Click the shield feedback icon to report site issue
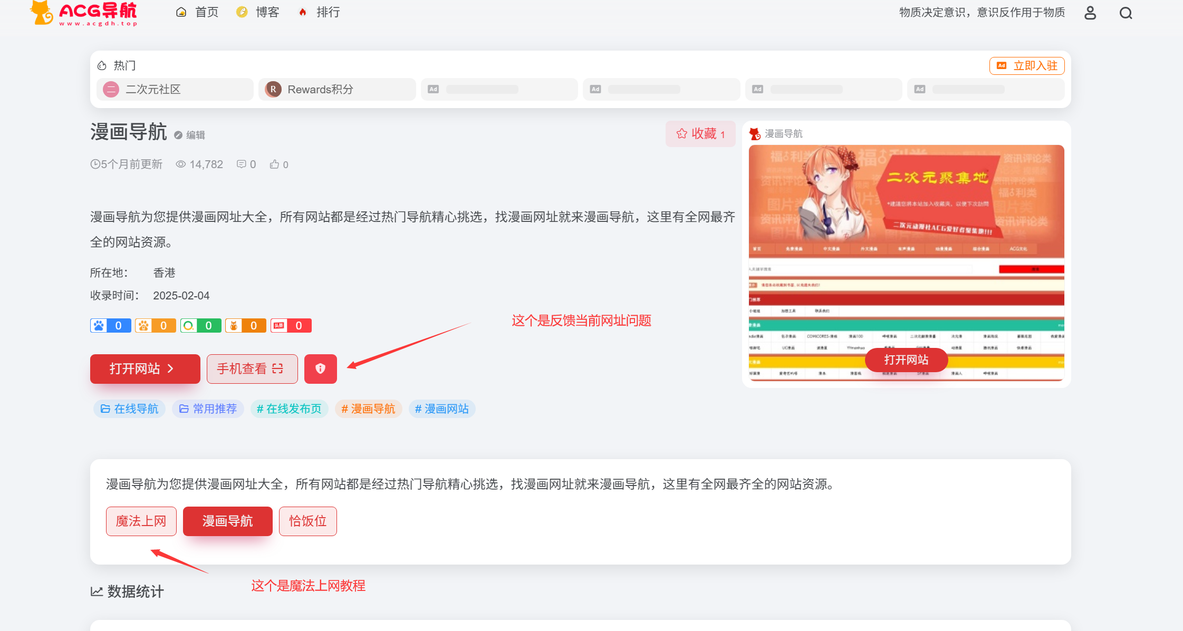 [x=321, y=368]
